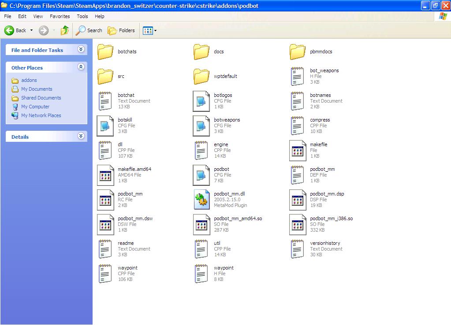Open My Network Places link
This screenshot has width=451, height=325.
[41, 115]
